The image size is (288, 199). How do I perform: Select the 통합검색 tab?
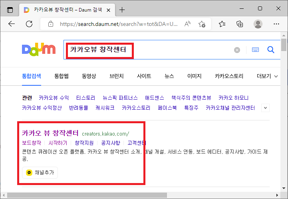(x=32, y=76)
